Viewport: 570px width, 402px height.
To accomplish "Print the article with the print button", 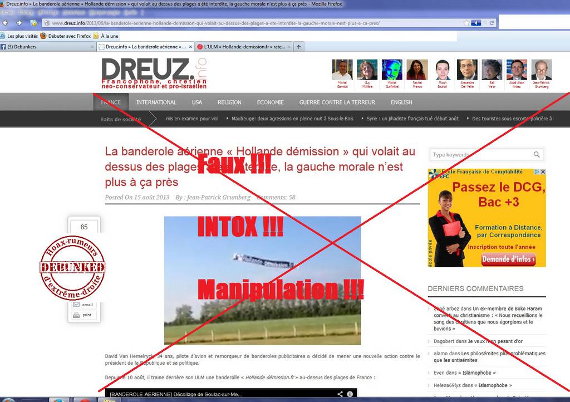I will (x=84, y=315).
